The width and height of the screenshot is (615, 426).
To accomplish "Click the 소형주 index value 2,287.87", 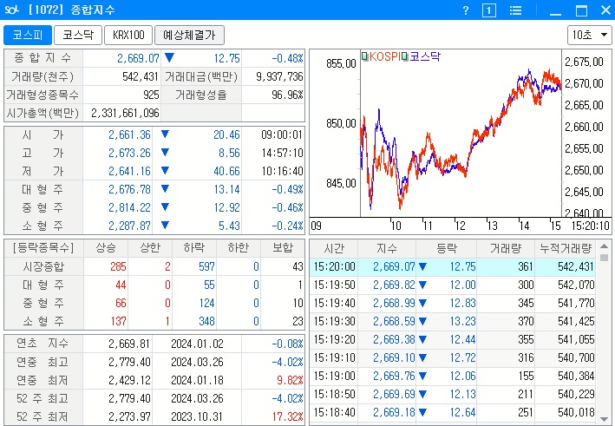I will pyautogui.click(x=129, y=226).
